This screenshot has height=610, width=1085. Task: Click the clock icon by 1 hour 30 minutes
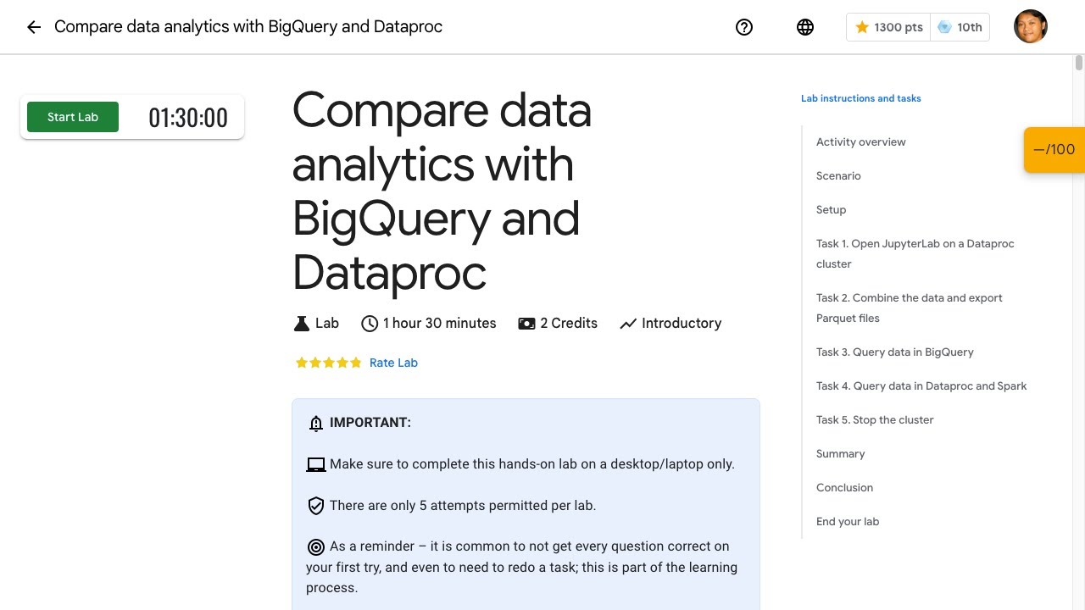tap(370, 324)
